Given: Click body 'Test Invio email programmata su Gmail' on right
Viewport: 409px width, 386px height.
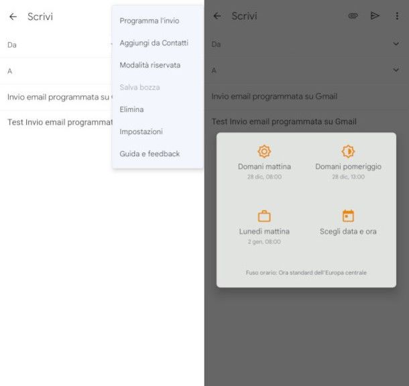Looking at the screenshot, I should [284, 121].
